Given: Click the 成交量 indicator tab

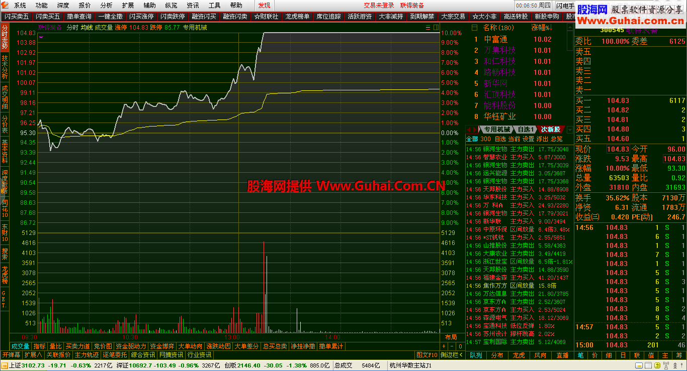Looking at the screenshot, I should [x=20, y=346].
